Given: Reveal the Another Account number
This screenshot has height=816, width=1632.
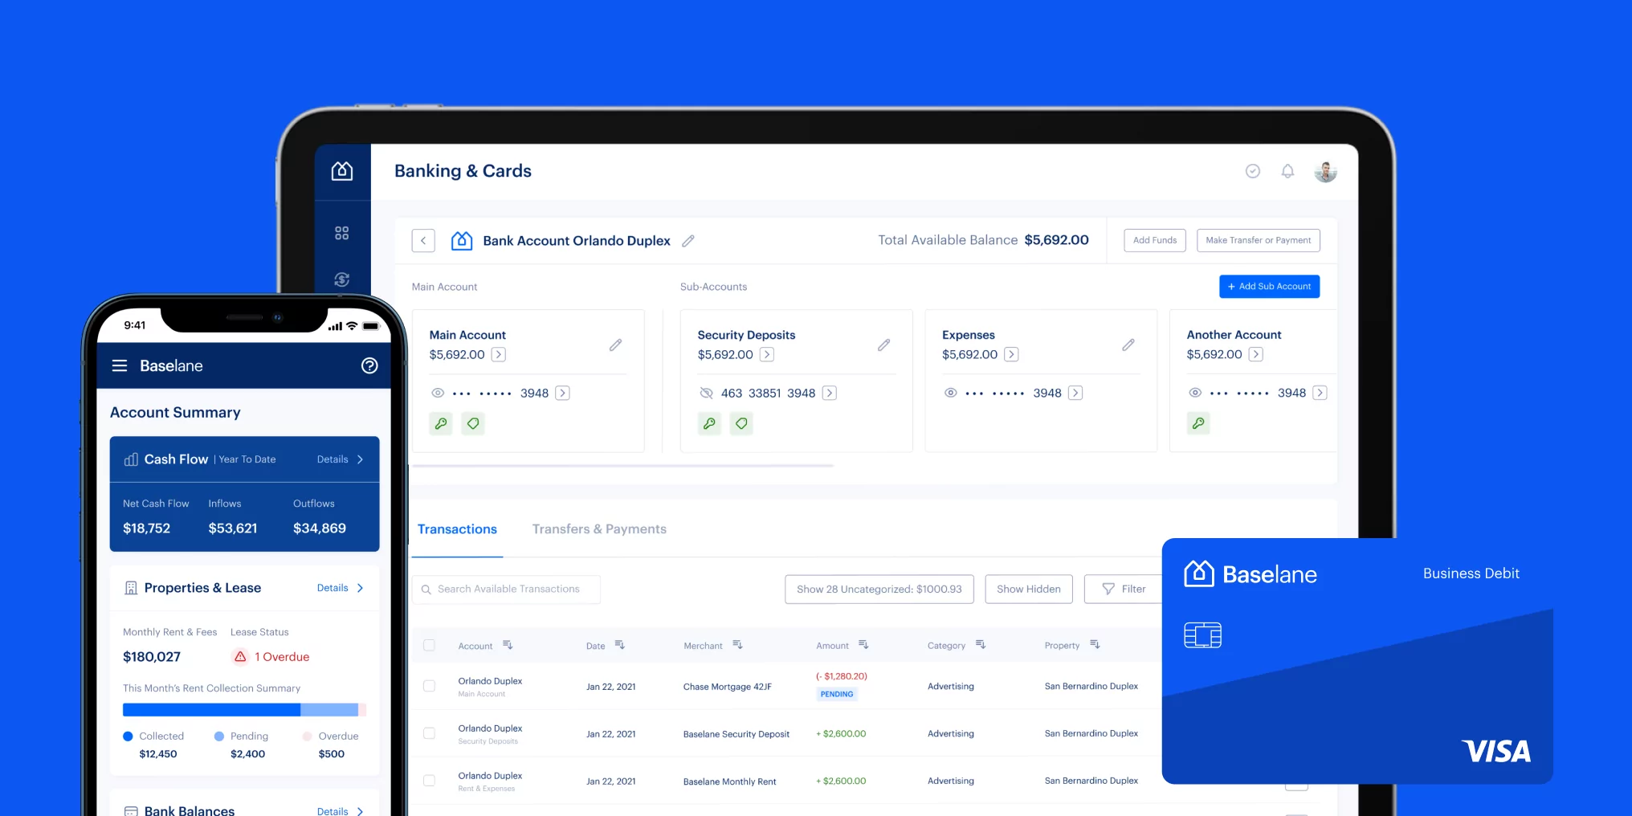Looking at the screenshot, I should pos(1195,393).
